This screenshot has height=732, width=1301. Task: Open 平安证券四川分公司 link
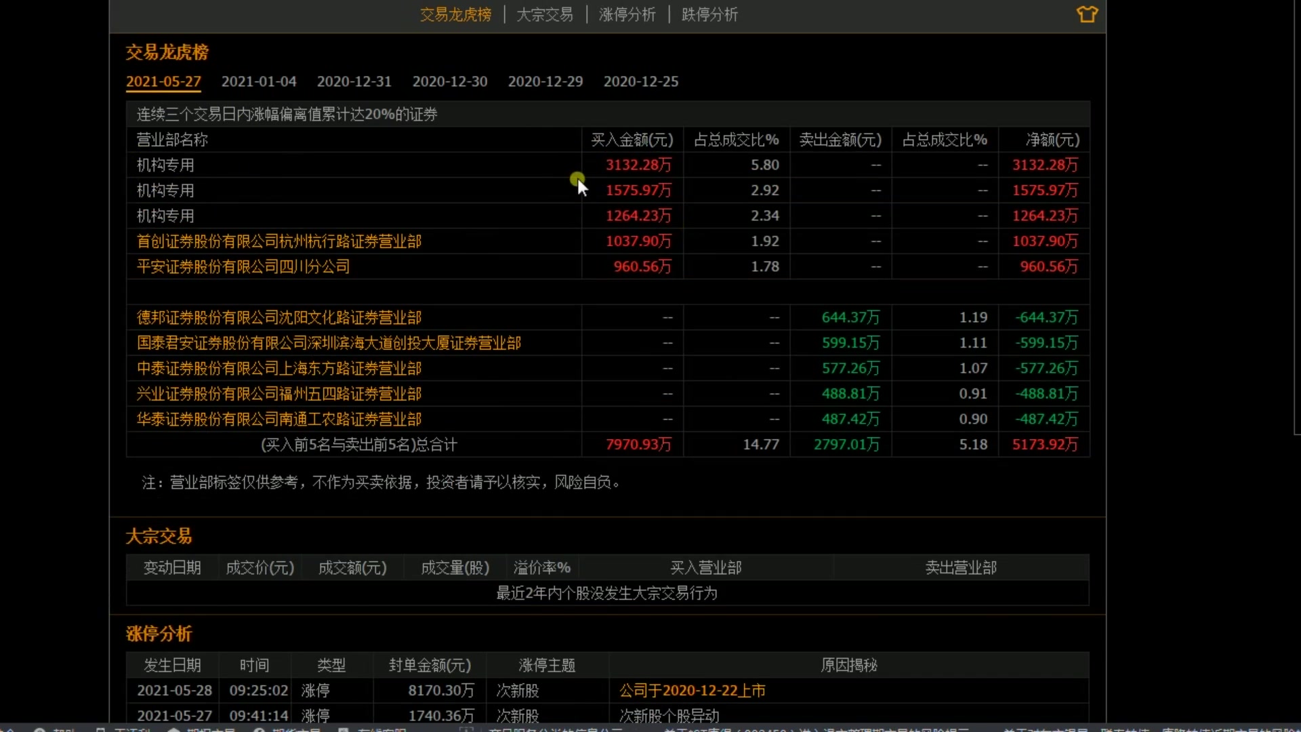(243, 266)
